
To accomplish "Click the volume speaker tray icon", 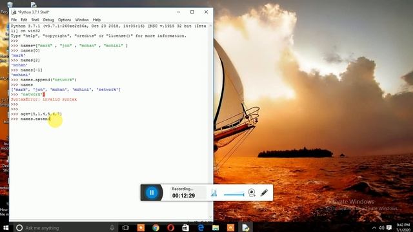I will pyautogui.click(x=381, y=227).
